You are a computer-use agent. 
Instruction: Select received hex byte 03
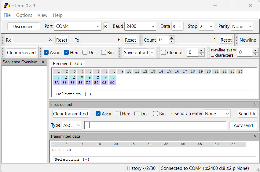(x=104, y=83)
